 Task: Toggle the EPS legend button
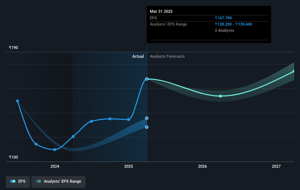click(x=18, y=182)
